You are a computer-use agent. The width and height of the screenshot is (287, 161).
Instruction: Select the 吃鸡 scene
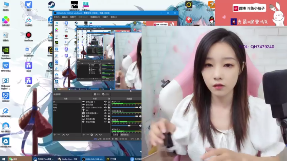point(67,108)
